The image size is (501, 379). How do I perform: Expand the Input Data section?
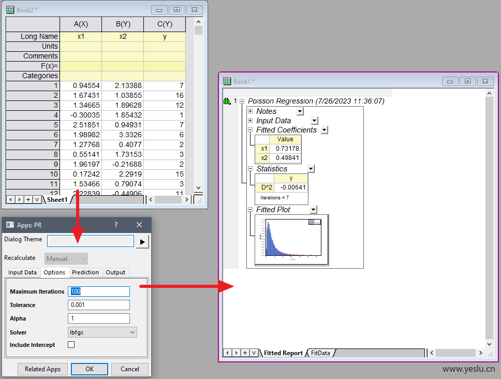tap(250, 121)
